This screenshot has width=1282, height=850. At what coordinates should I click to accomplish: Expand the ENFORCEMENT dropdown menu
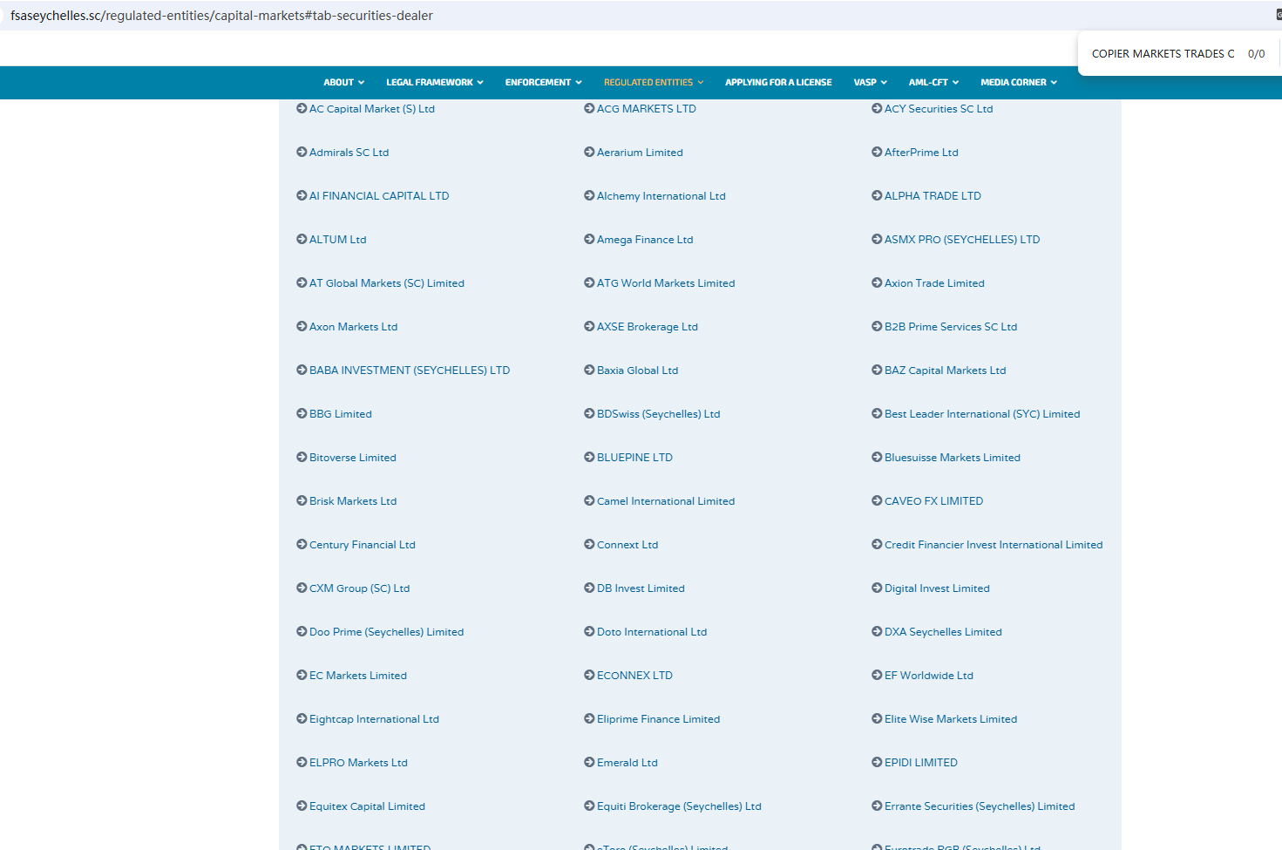tap(544, 83)
